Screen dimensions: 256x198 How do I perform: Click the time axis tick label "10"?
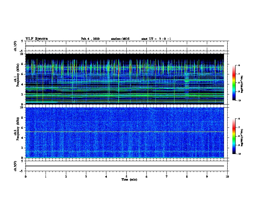coord(227,177)
